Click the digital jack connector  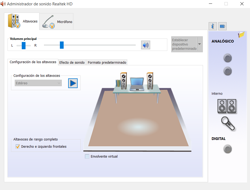227,149
